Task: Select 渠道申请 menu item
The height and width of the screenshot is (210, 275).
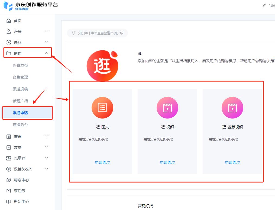Action: 20,113
